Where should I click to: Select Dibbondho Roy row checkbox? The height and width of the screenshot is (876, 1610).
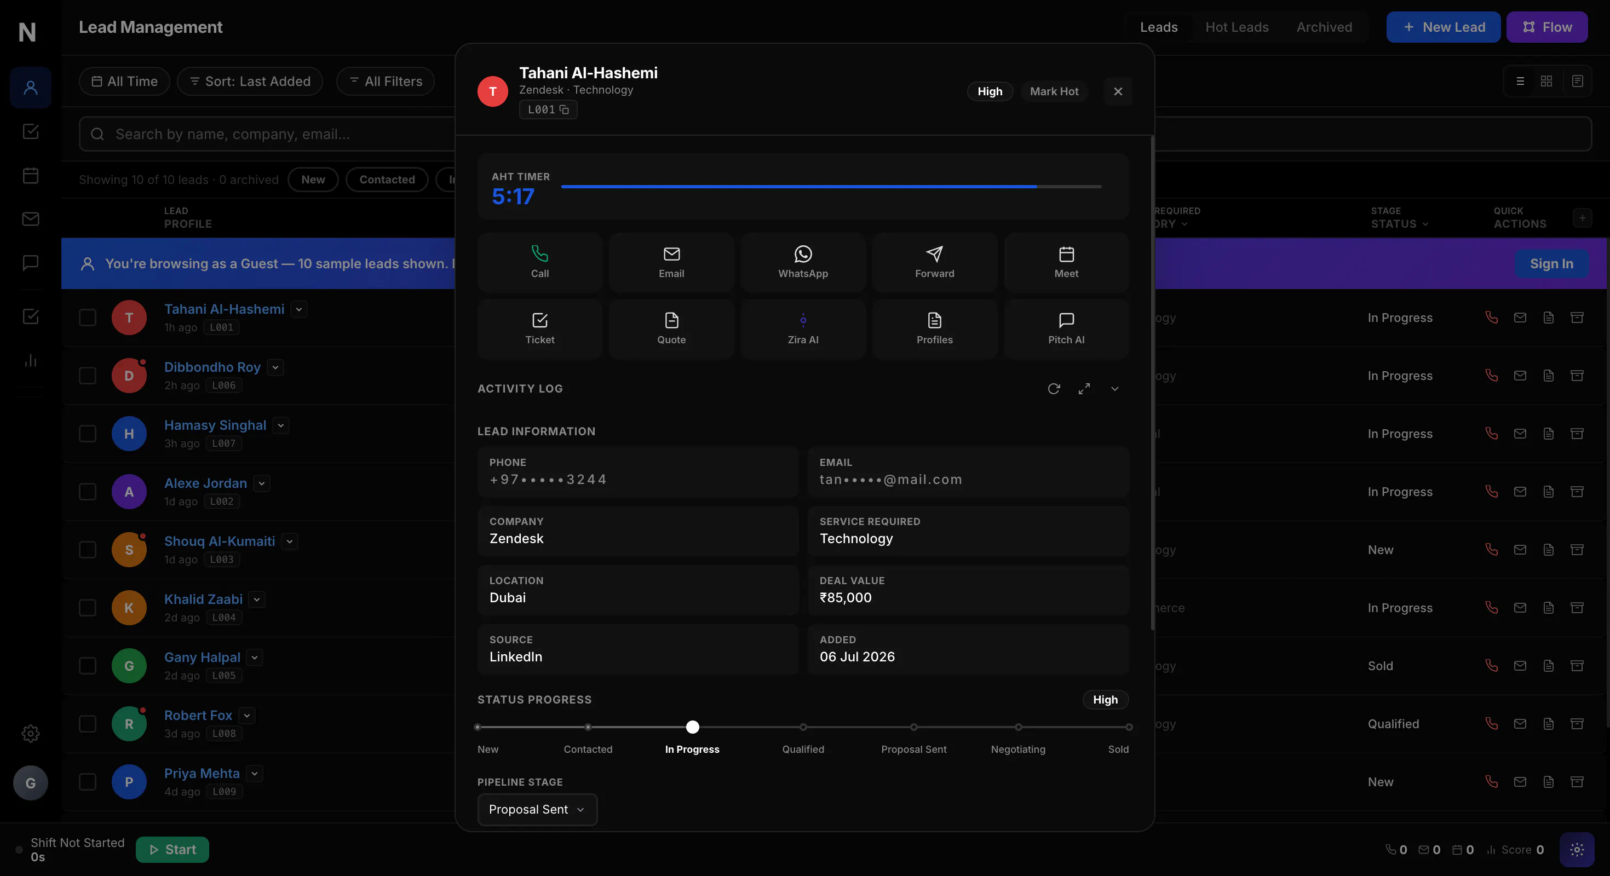(x=88, y=376)
